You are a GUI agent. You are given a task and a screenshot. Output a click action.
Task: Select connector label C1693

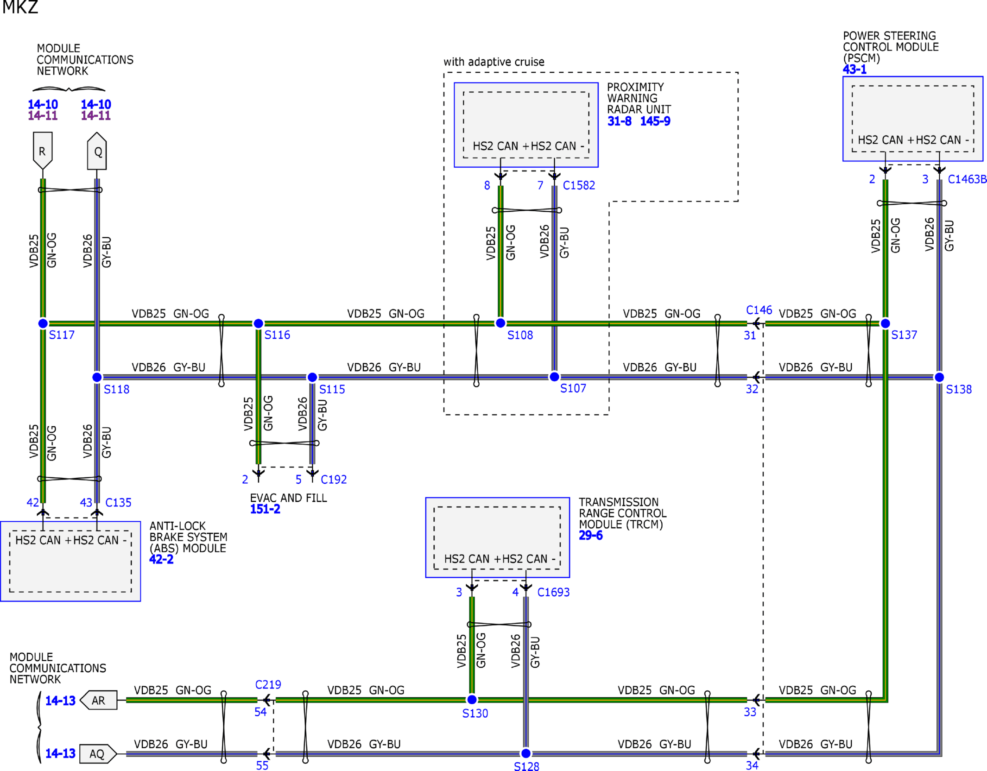tap(553, 593)
